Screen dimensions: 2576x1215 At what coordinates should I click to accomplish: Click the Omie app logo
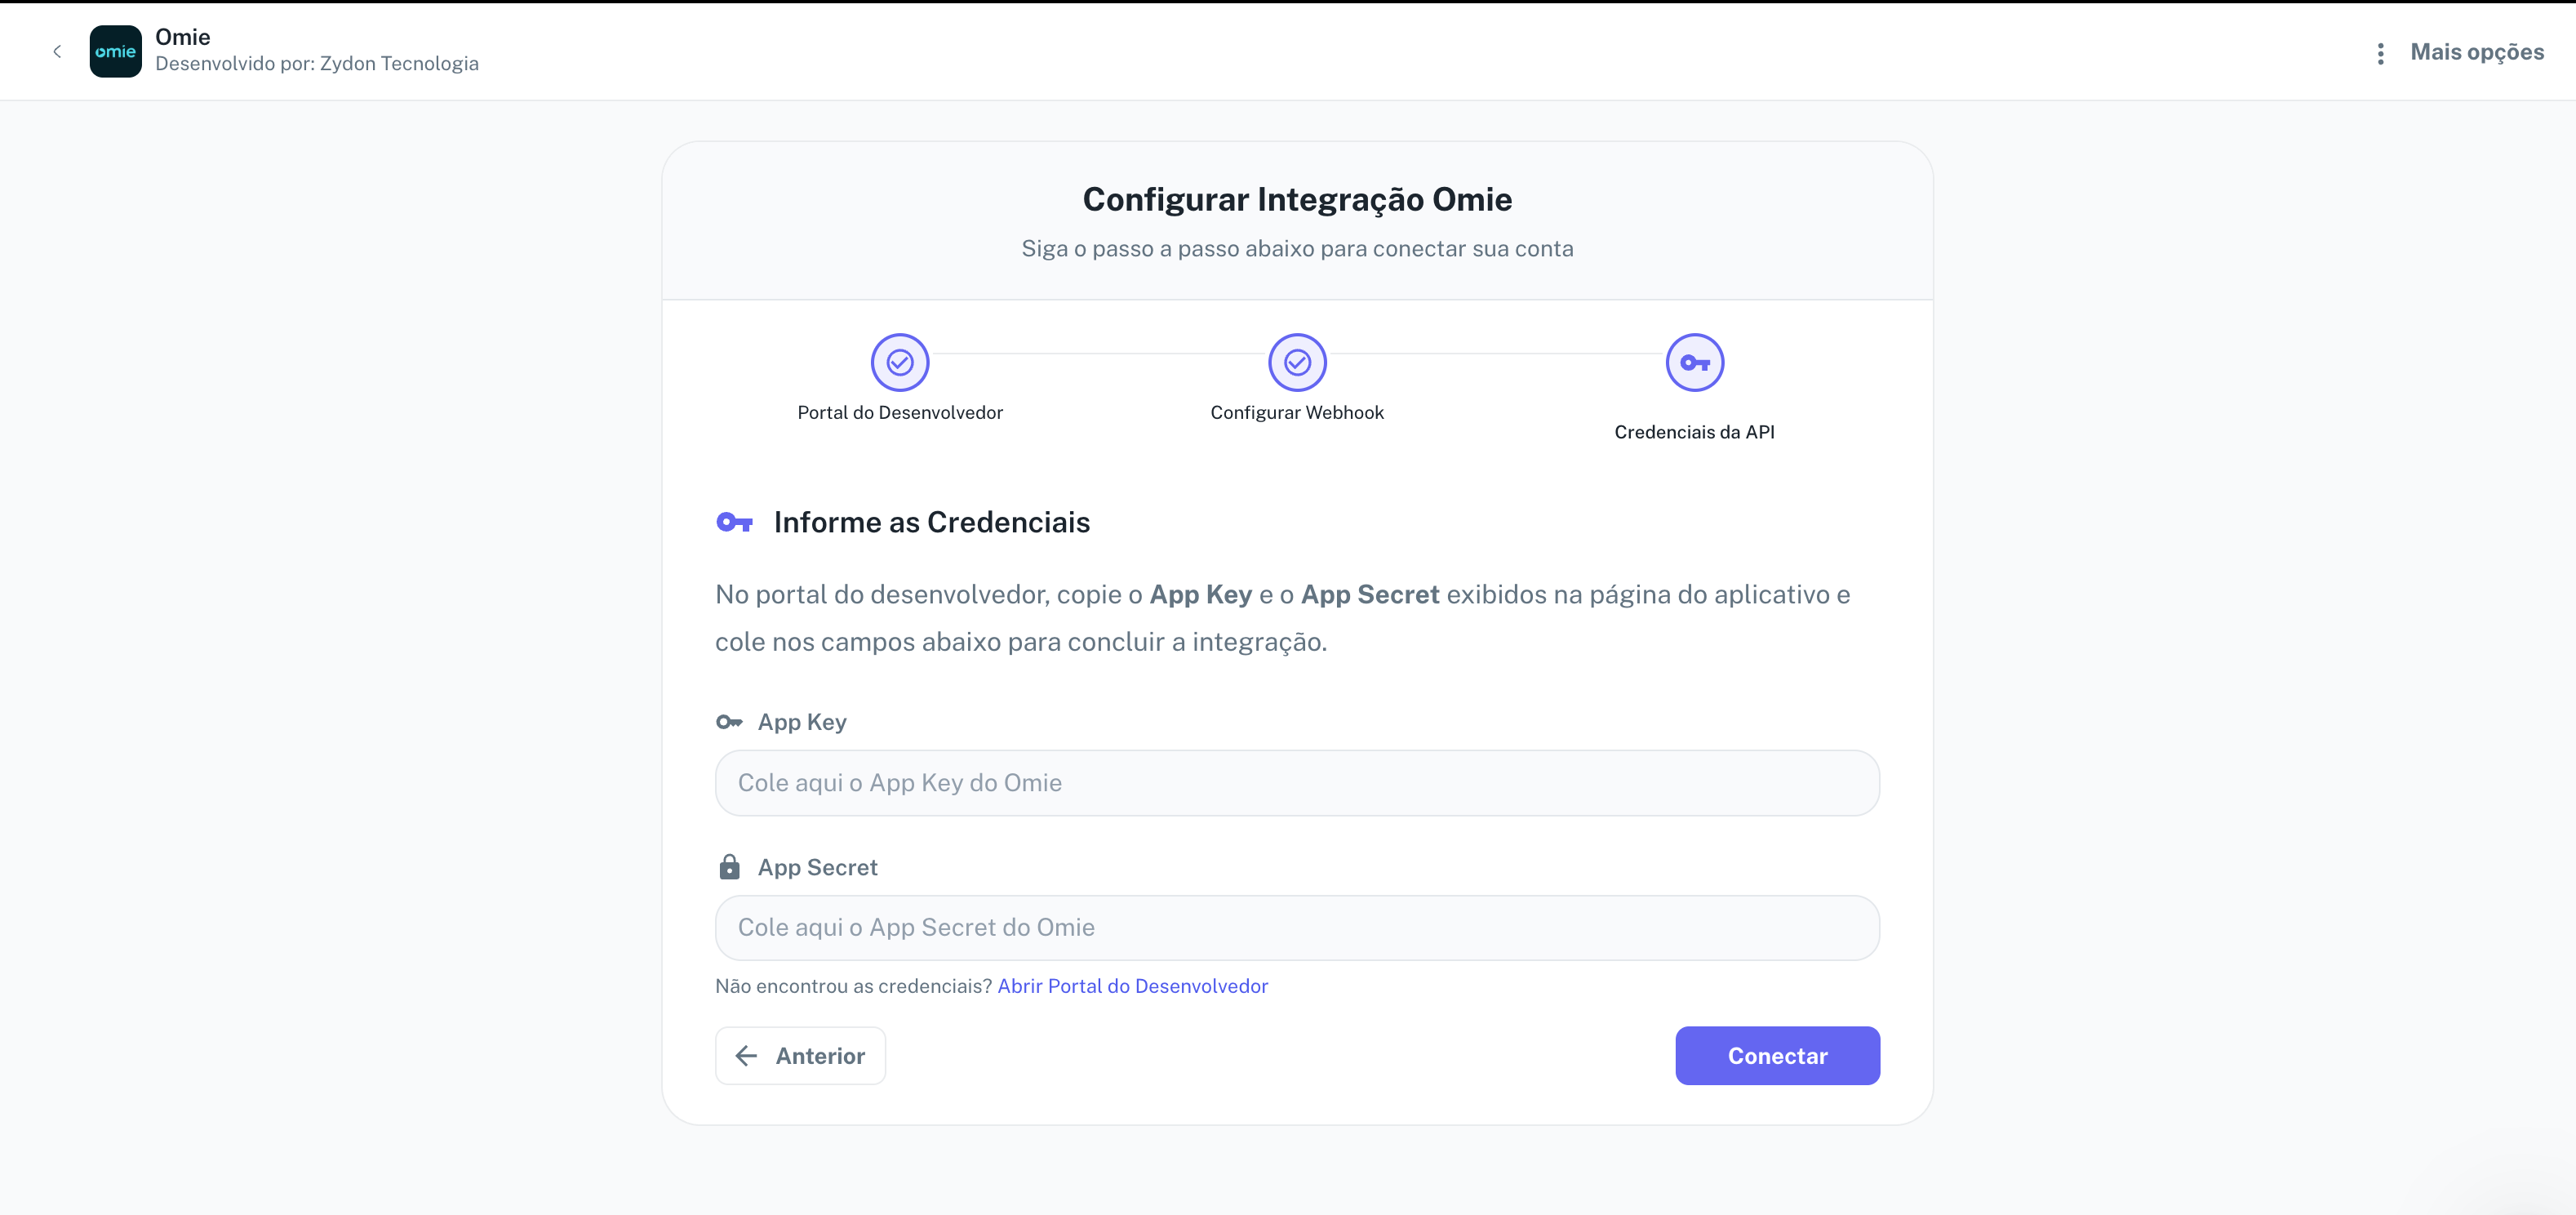[115, 51]
